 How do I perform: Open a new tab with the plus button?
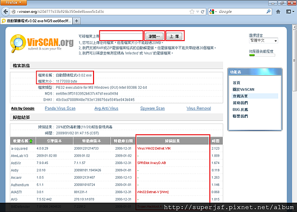point(77,21)
